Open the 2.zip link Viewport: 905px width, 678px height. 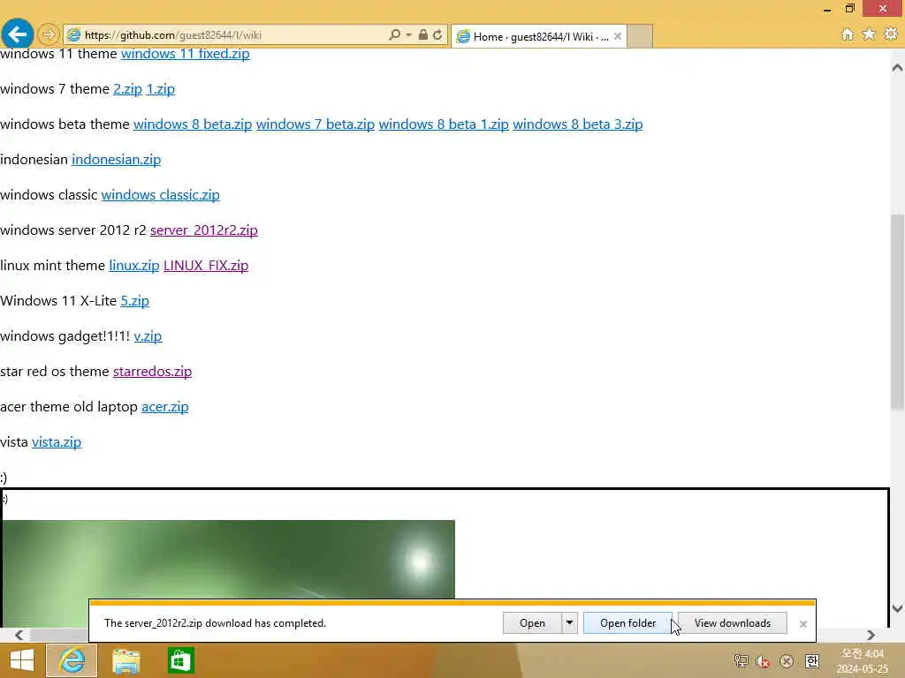127,89
